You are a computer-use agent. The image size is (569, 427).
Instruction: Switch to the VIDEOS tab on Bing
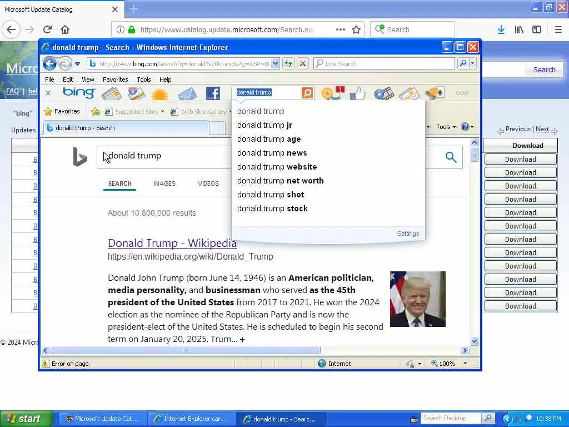(208, 183)
